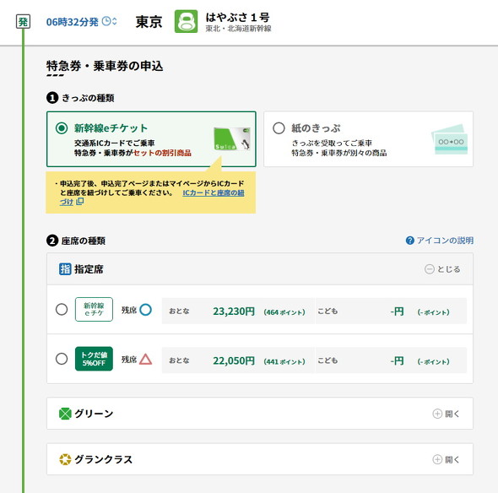Click the green Hayabusa train icon
This screenshot has width=498, height=493.
(186, 22)
